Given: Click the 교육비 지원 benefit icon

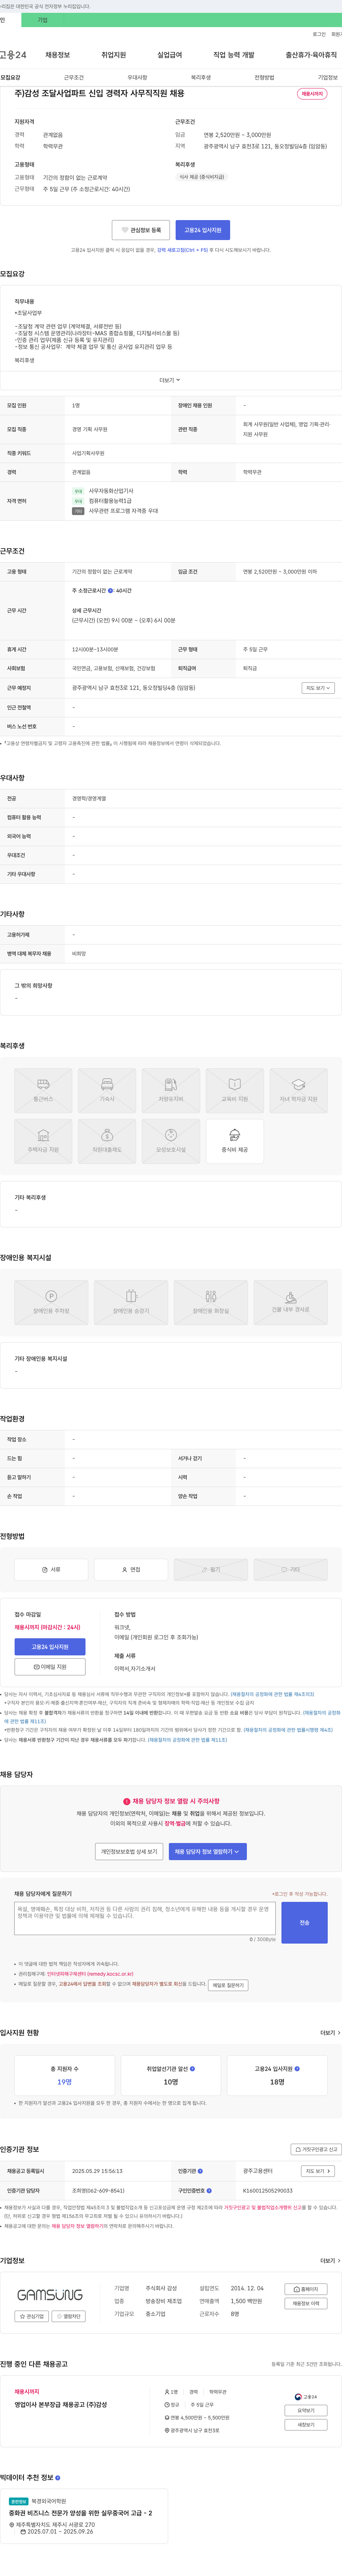Looking at the screenshot, I should coord(235,1091).
